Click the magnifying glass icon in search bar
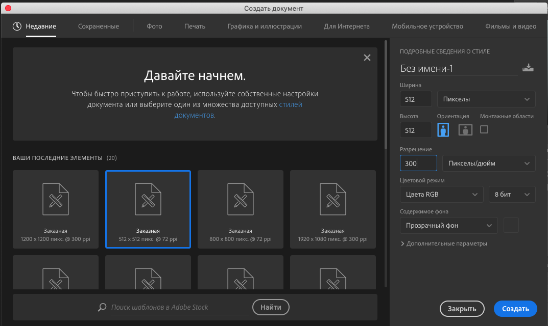This screenshot has height=326, width=548. point(102,307)
